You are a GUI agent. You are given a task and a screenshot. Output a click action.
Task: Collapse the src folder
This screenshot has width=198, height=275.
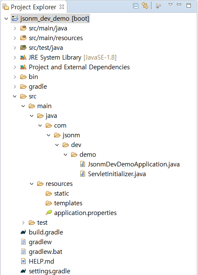click(15, 96)
